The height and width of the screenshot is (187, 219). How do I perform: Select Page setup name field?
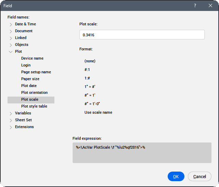(36, 72)
